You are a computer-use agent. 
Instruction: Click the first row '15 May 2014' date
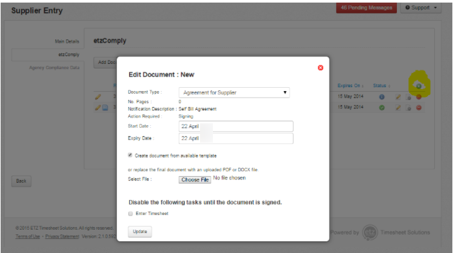(350, 96)
